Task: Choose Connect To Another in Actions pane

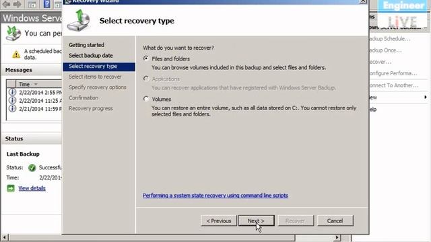Action: (394, 85)
